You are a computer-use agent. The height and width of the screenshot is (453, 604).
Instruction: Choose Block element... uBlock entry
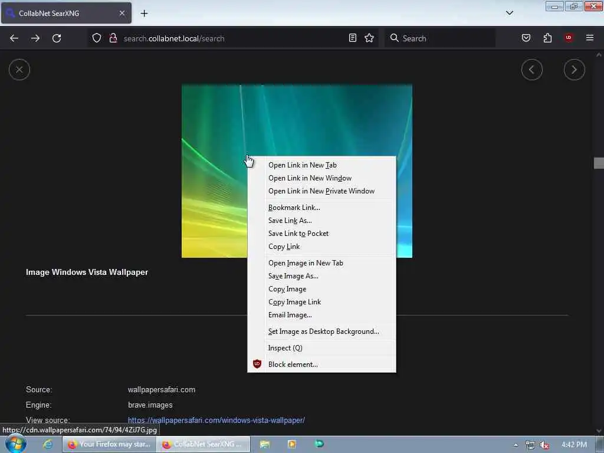pyautogui.click(x=321, y=365)
